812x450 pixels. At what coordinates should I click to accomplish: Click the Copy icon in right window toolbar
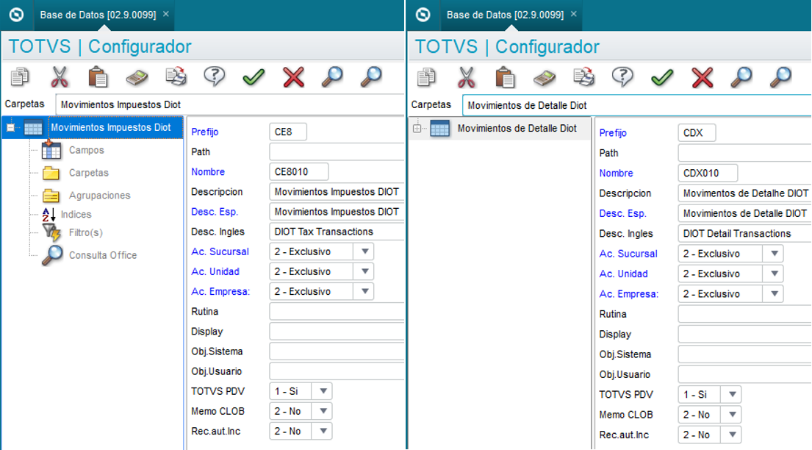(427, 77)
